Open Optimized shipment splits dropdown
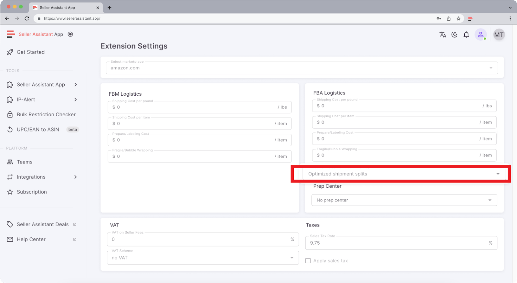 tap(404, 174)
